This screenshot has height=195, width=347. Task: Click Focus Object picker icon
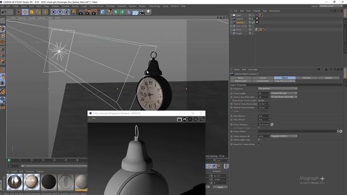point(341,131)
